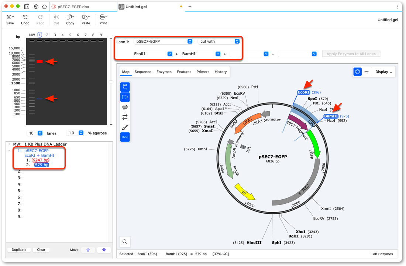This screenshot has width=406, height=266.
Task: Toggle the sidebar panel icon in title bar
Action: [27, 7]
